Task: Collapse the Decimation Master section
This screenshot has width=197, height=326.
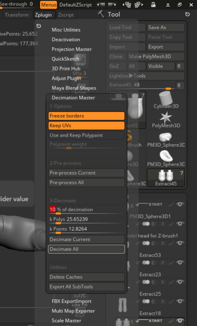Action: [73, 97]
